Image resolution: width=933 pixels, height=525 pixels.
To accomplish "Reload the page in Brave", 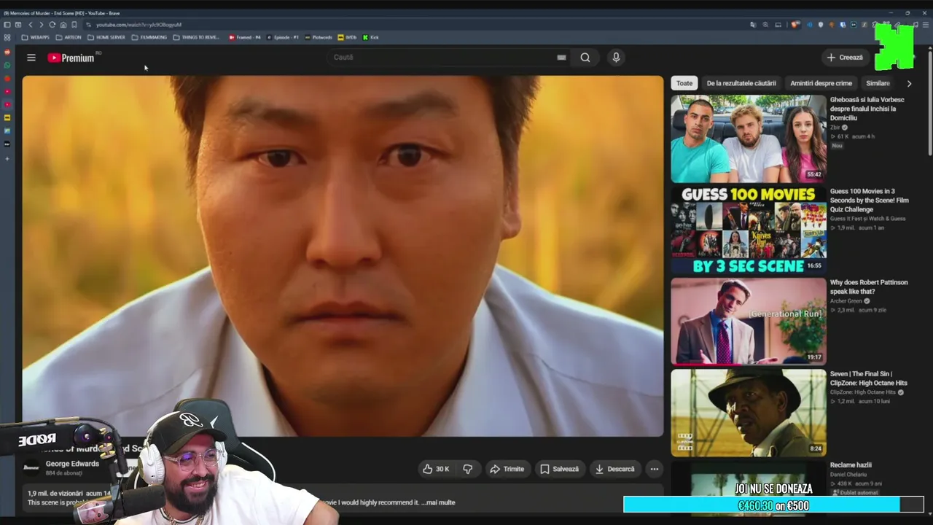I will click(52, 25).
